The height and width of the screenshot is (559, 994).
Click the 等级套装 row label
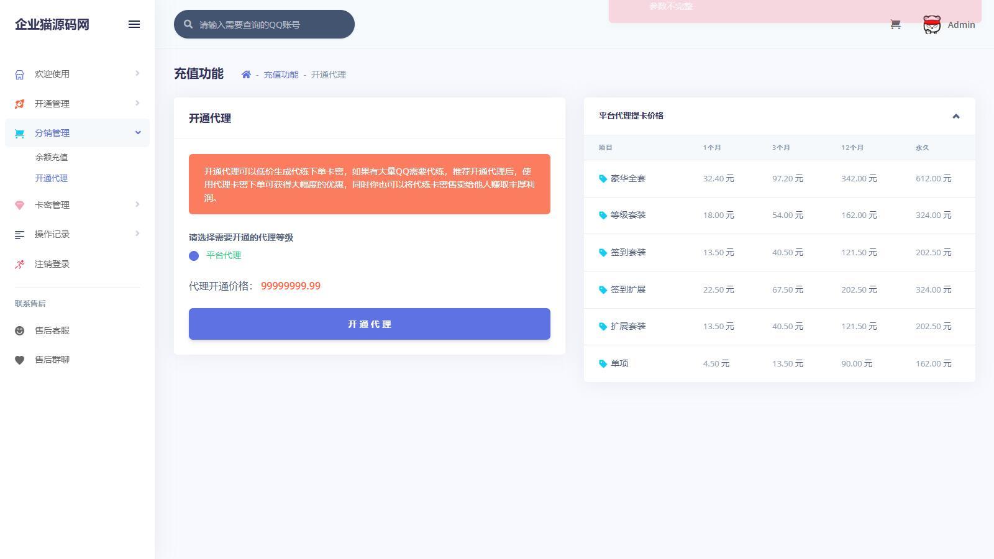[628, 216]
